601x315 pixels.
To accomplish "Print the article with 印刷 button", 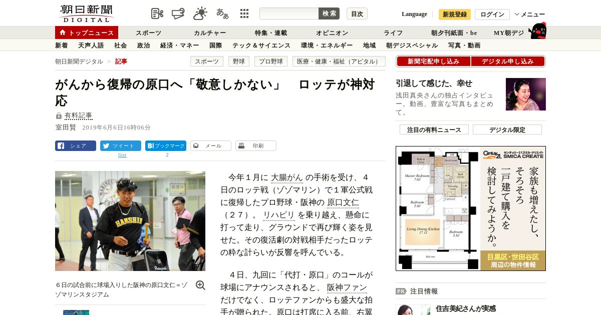I will 256,146.
